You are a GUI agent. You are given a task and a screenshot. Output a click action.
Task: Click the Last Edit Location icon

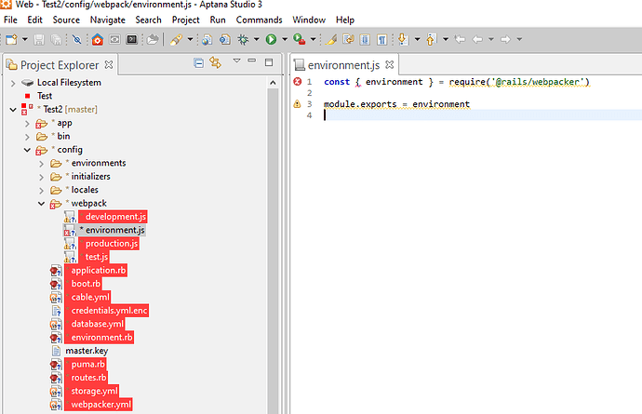coord(461,39)
